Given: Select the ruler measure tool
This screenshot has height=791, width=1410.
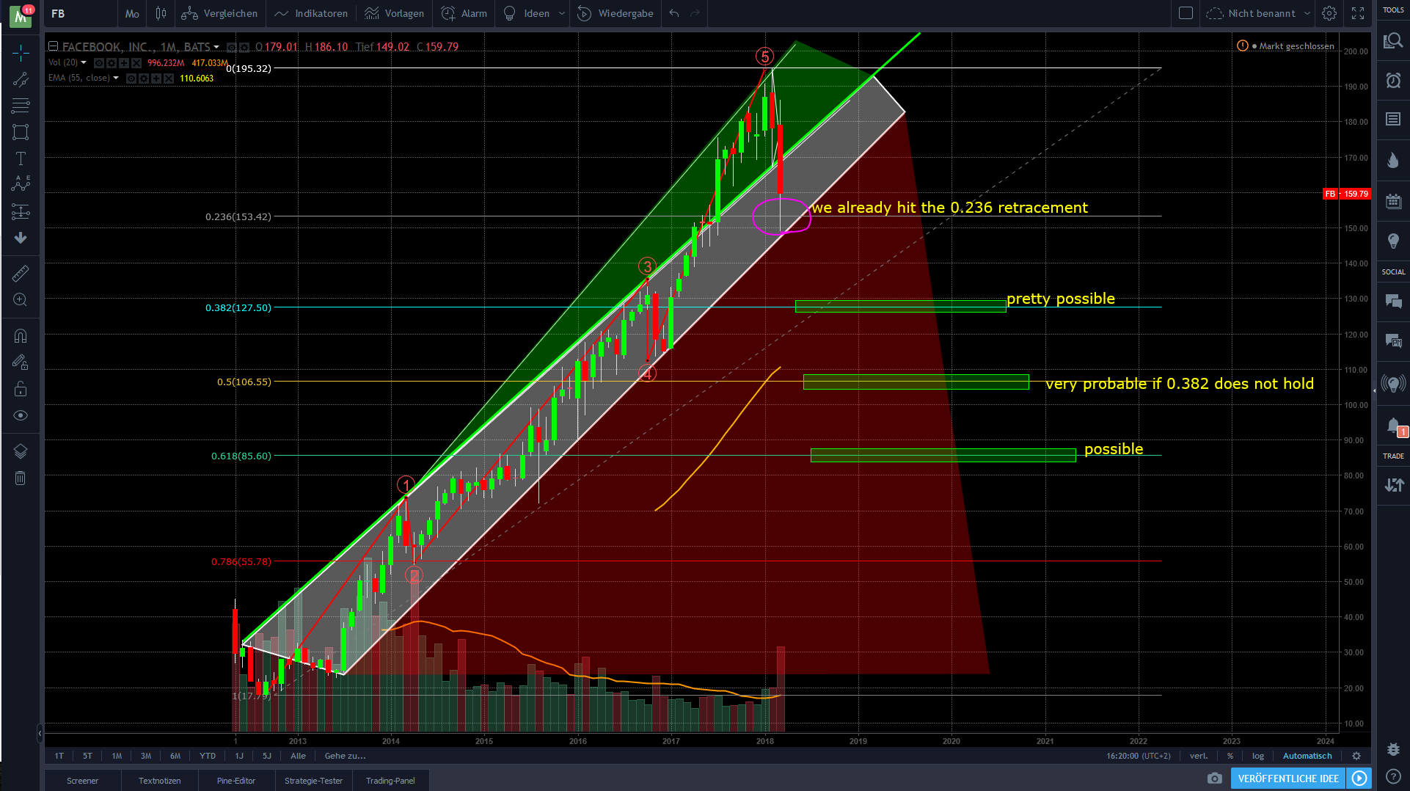Looking at the screenshot, I should (21, 274).
